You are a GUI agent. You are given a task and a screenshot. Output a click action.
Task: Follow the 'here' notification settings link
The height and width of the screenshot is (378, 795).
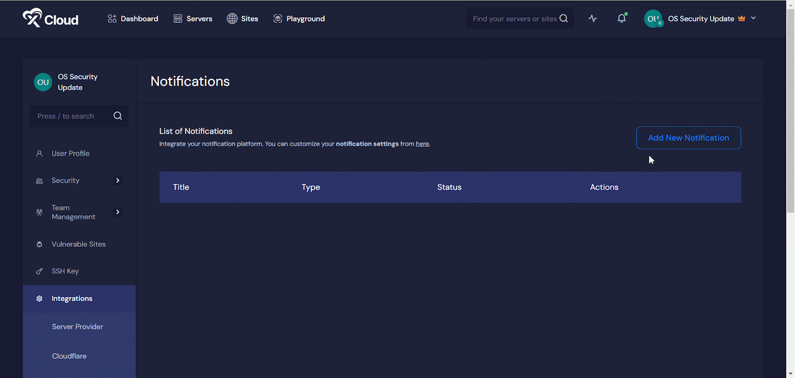pyautogui.click(x=422, y=144)
